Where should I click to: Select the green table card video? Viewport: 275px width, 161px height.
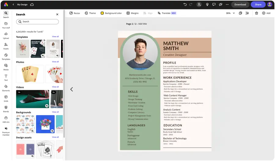[x=33, y=99]
